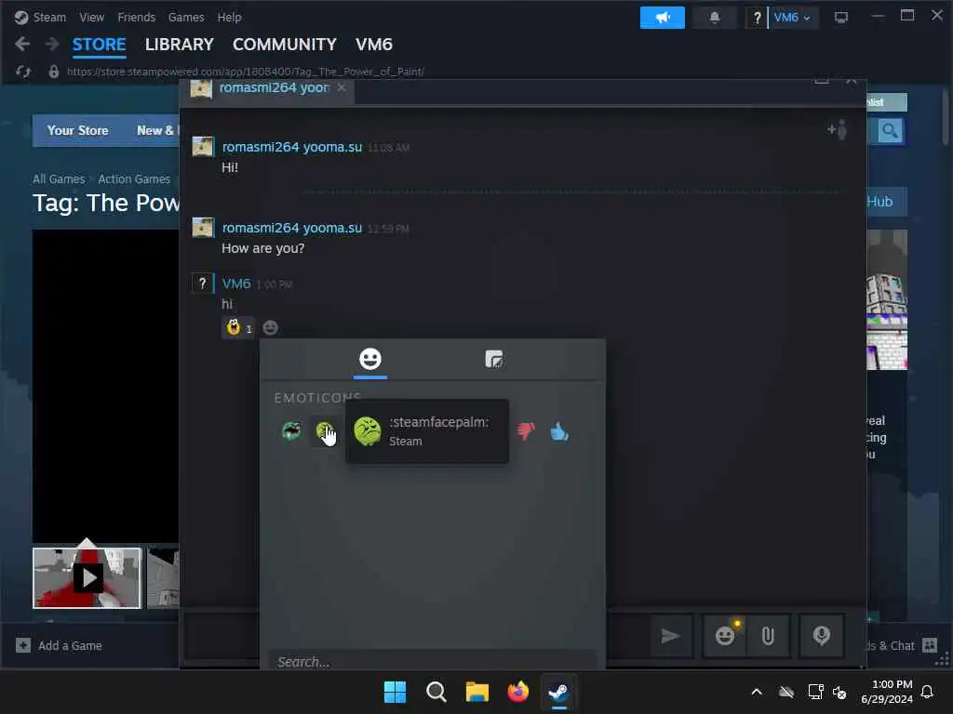This screenshot has width=953, height=714.
Task: Open romasmi264 name on How are you? message
Action: coord(291,228)
